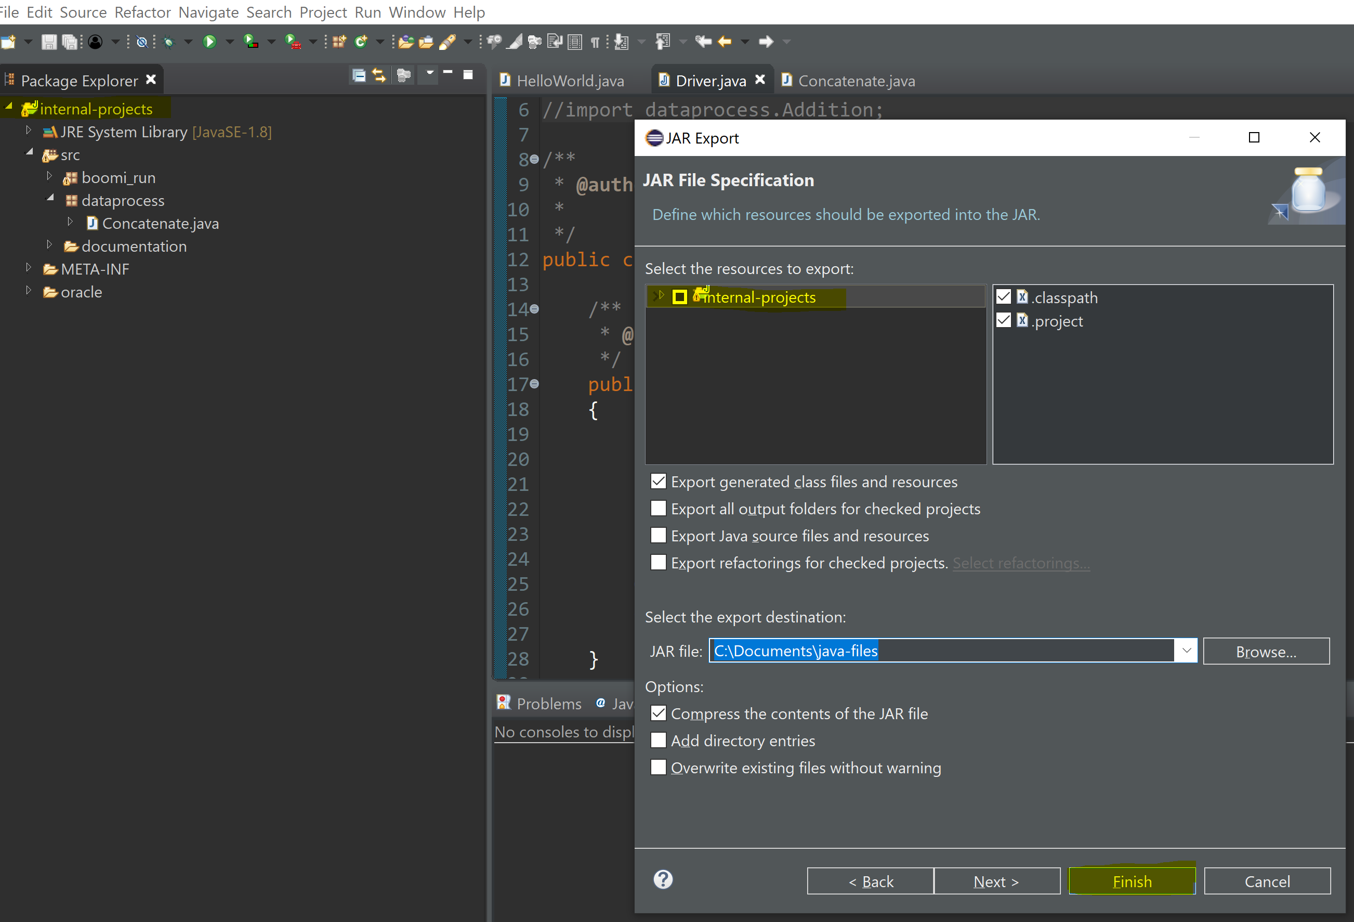
Task: Uncheck Export generated class files and resources
Action: 659,482
